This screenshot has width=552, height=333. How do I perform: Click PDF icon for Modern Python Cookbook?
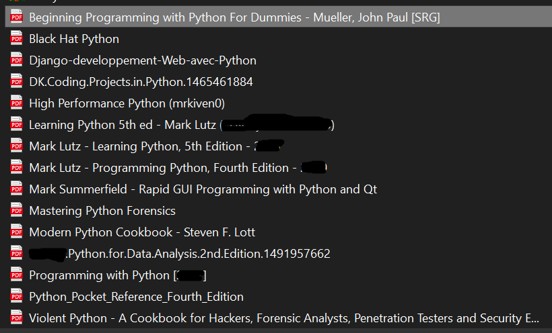(x=17, y=232)
